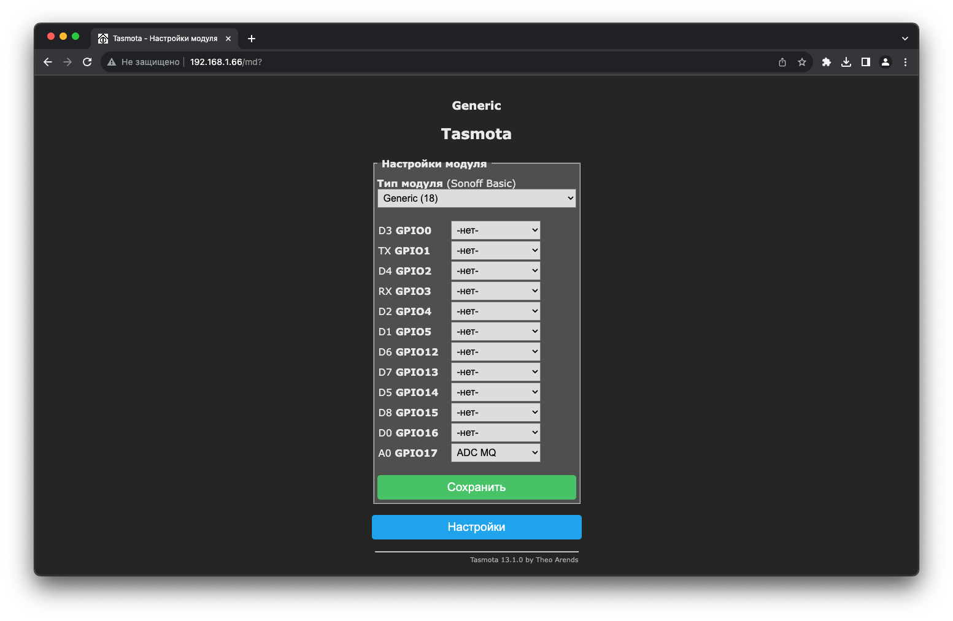Click the browser forward arrow

coord(68,62)
